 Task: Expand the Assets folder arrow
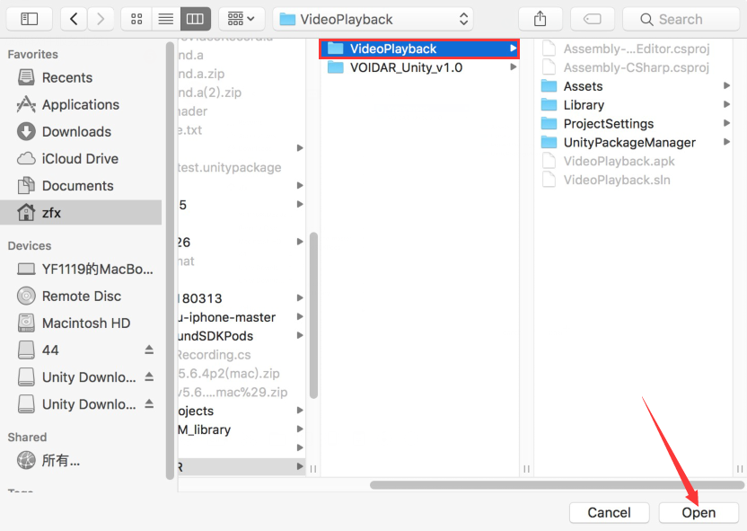click(726, 86)
